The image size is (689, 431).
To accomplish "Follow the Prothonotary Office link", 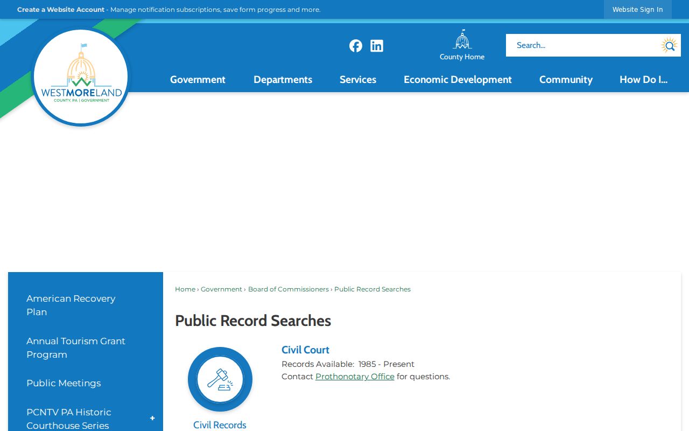I will point(355,377).
